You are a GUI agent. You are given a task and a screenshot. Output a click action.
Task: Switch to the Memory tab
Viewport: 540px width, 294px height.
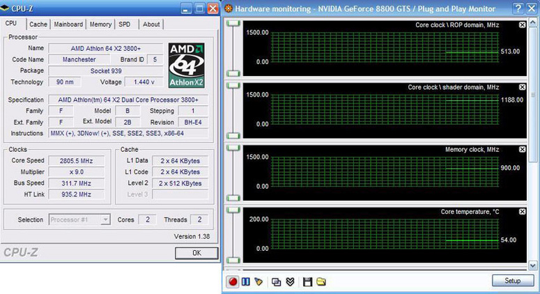(x=100, y=24)
